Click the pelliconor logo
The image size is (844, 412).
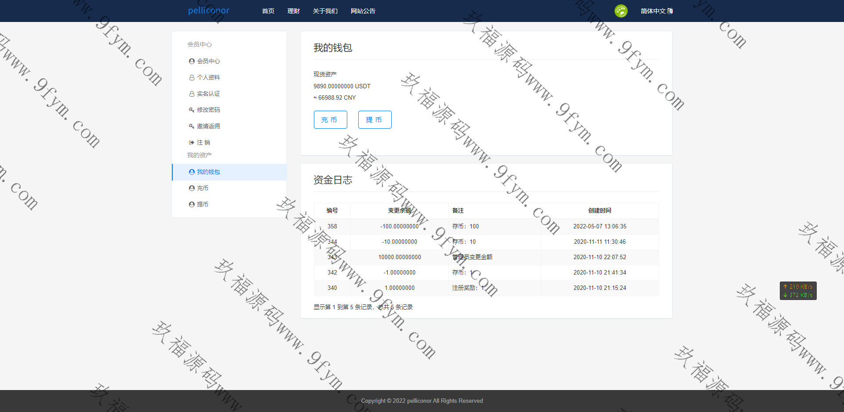(x=209, y=11)
